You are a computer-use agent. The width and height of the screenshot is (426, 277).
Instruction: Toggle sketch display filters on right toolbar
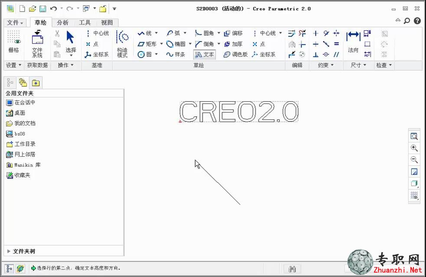pyautogui.click(x=414, y=195)
